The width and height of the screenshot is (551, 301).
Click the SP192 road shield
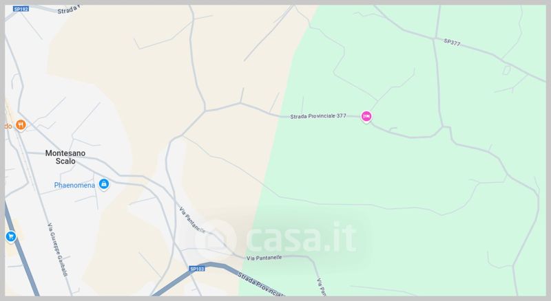coord(21,9)
